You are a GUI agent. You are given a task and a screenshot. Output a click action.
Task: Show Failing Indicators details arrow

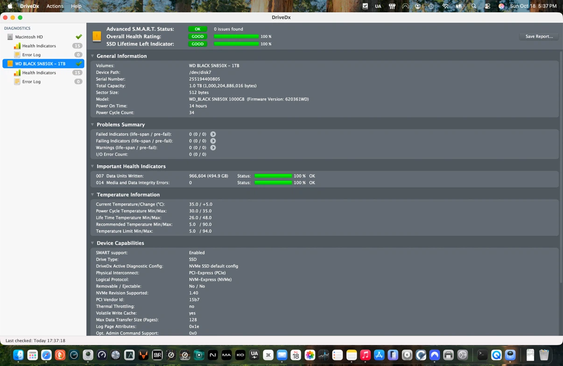point(213,141)
